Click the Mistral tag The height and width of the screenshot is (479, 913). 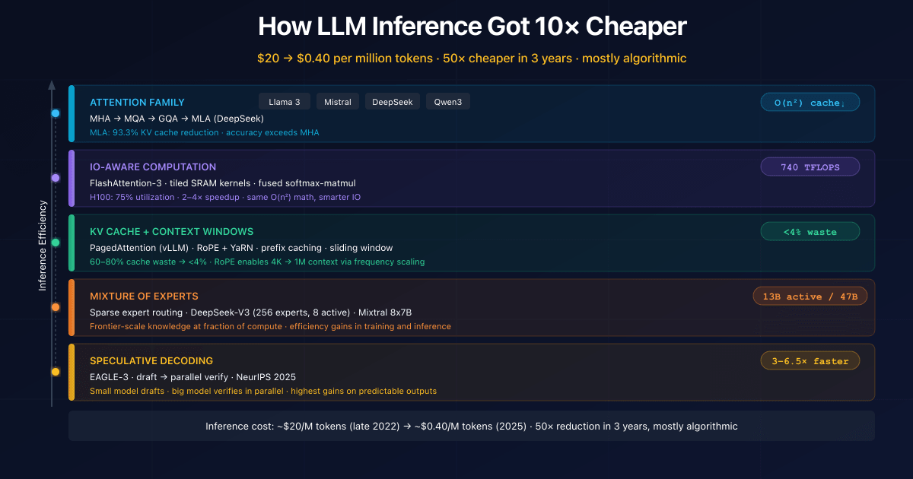click(x=338, y=102)
